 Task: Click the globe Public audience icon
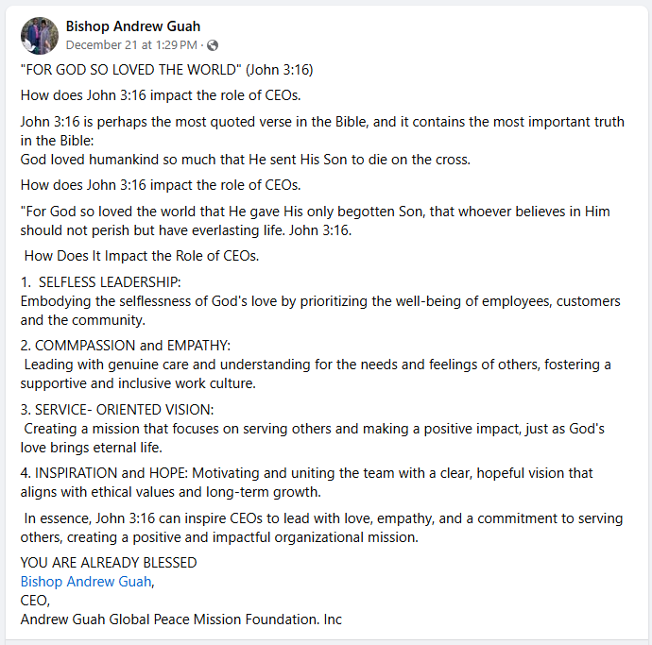tap(213, 45)
